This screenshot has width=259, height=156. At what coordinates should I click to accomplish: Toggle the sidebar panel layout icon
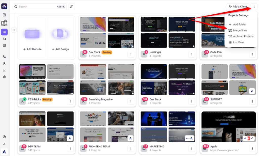[4, 15]
